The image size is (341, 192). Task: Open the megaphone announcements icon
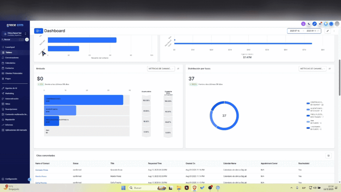click(x=320, y=24)
